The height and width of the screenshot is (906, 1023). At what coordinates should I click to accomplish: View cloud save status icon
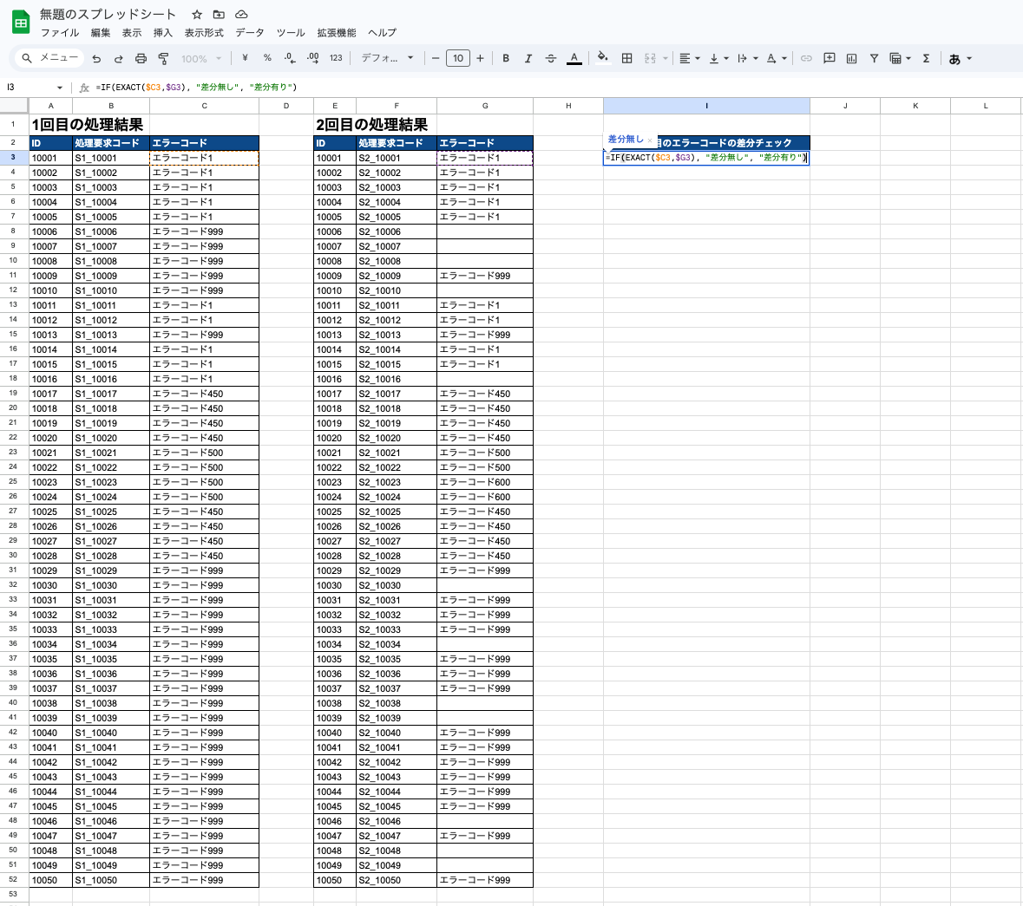point(241,15)
